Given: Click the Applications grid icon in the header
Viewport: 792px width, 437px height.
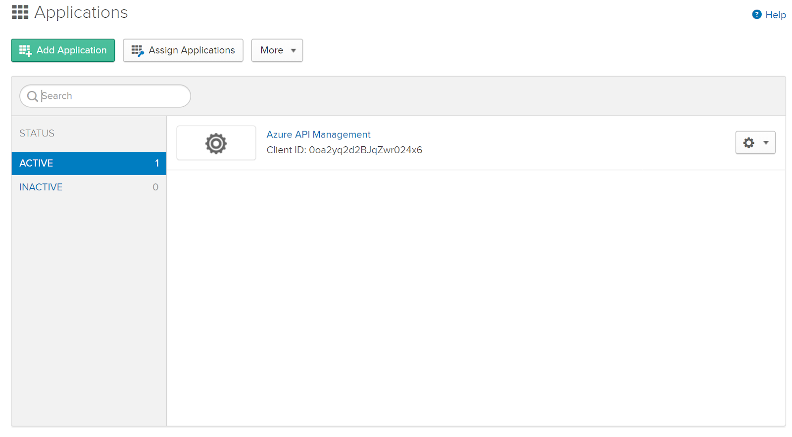Looking at the screenshot, I should pyautogui.click(x=20, y=12).
